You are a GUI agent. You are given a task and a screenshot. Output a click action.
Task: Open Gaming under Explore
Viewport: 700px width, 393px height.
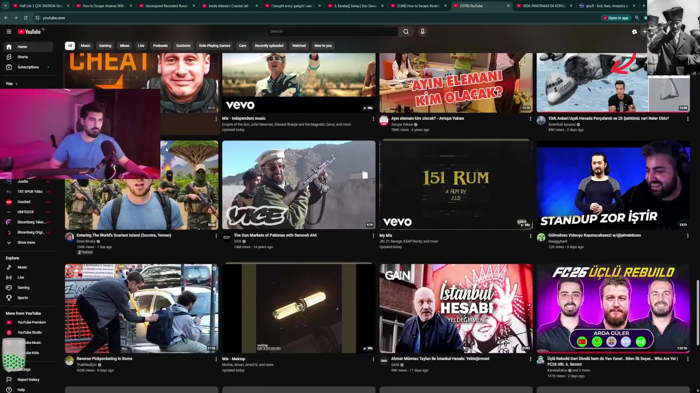27,288
